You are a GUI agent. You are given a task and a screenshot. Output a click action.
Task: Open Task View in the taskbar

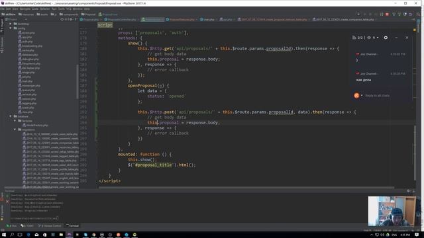[20, 235]
